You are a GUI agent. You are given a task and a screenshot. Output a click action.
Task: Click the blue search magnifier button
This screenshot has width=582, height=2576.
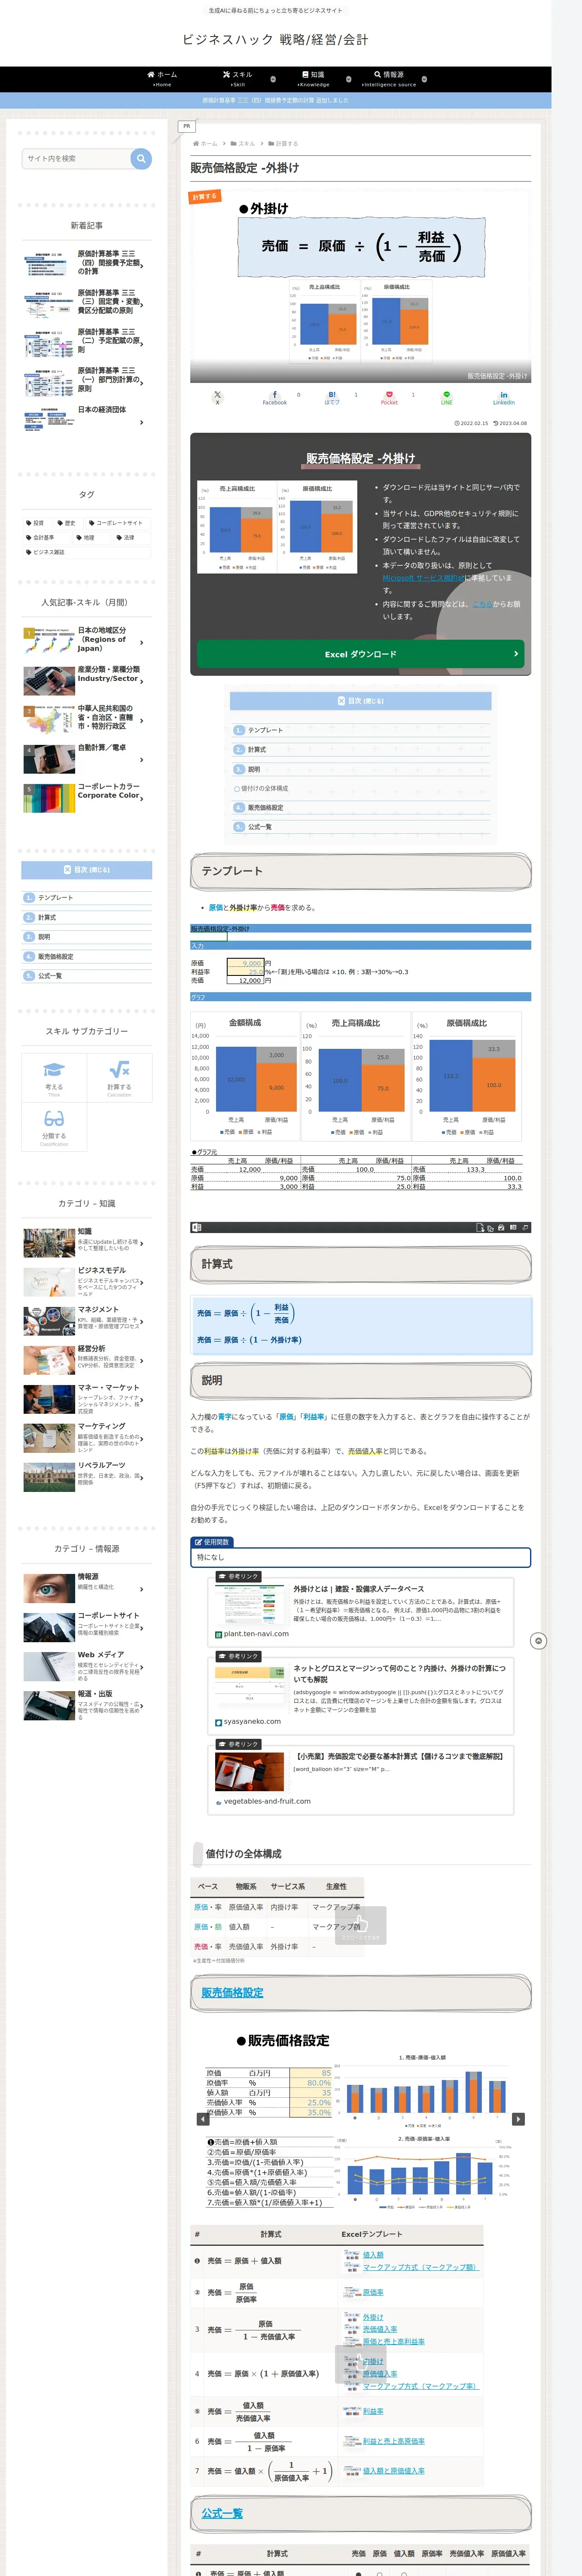pyautogui.click(x=141, y=158)
